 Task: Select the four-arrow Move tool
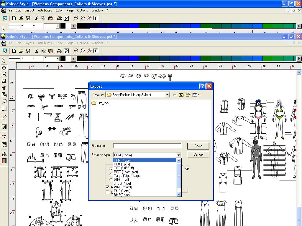tap(4, 68)
